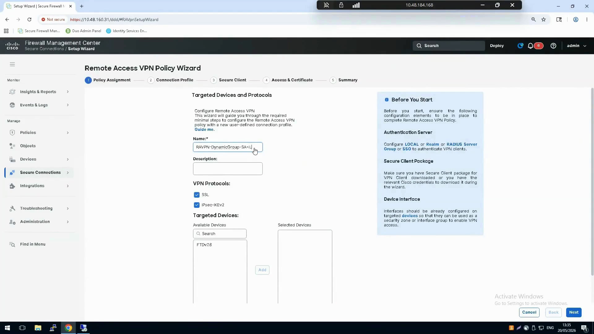Click the Insights & Reports sidebar icon
The width and height of the screenshot is (594, 334).
point(12,92)
